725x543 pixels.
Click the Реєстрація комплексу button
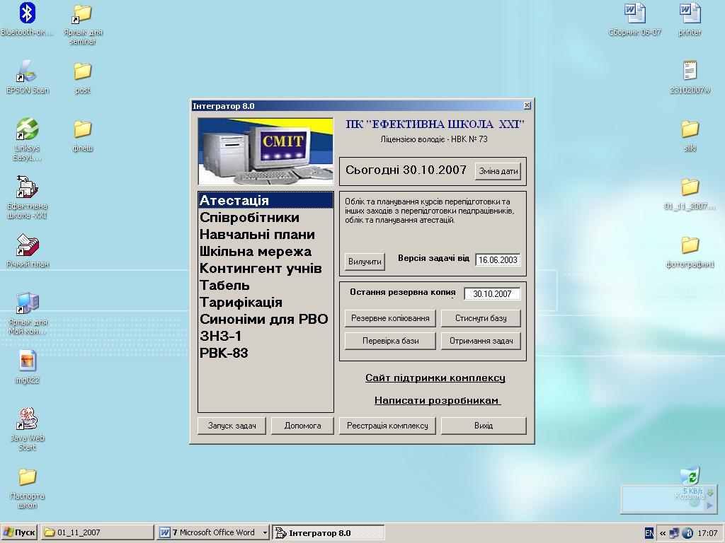pos(387,426)
